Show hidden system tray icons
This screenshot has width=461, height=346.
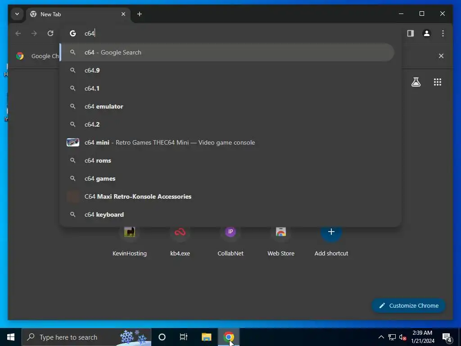coord(381,337)
